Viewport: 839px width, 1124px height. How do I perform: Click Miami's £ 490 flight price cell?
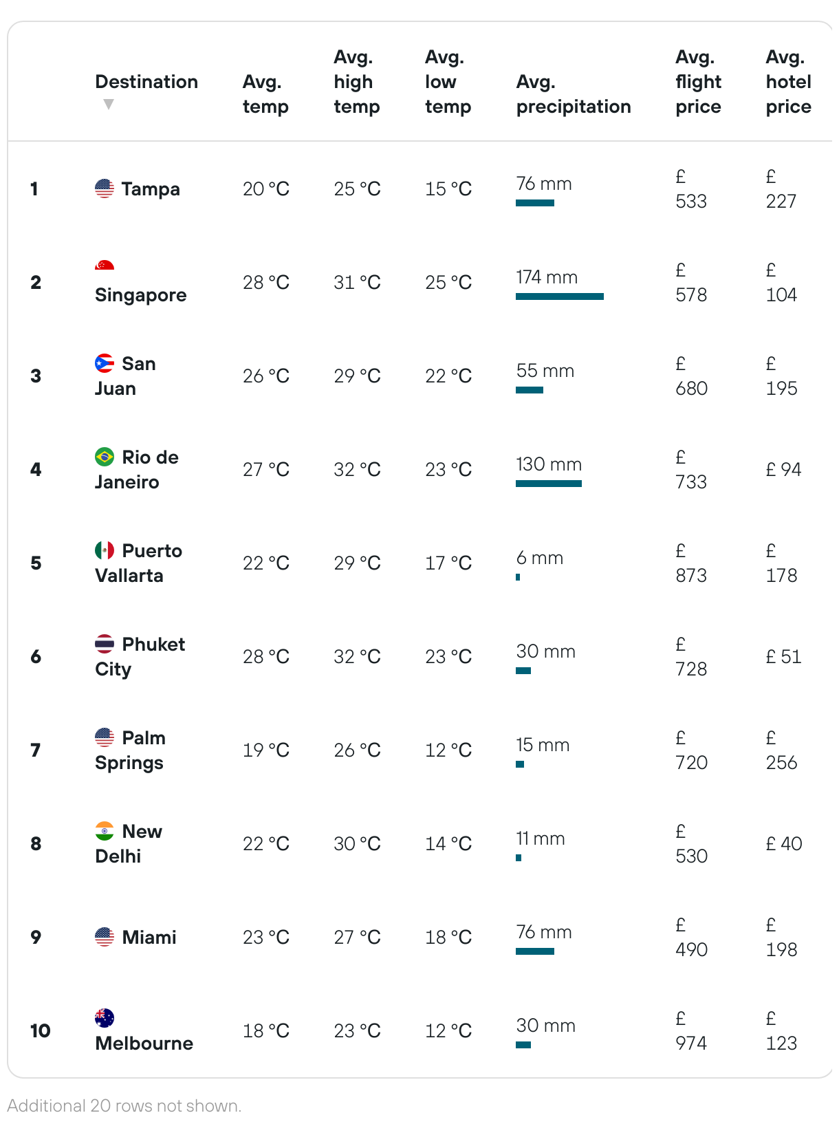pos(691,937)
